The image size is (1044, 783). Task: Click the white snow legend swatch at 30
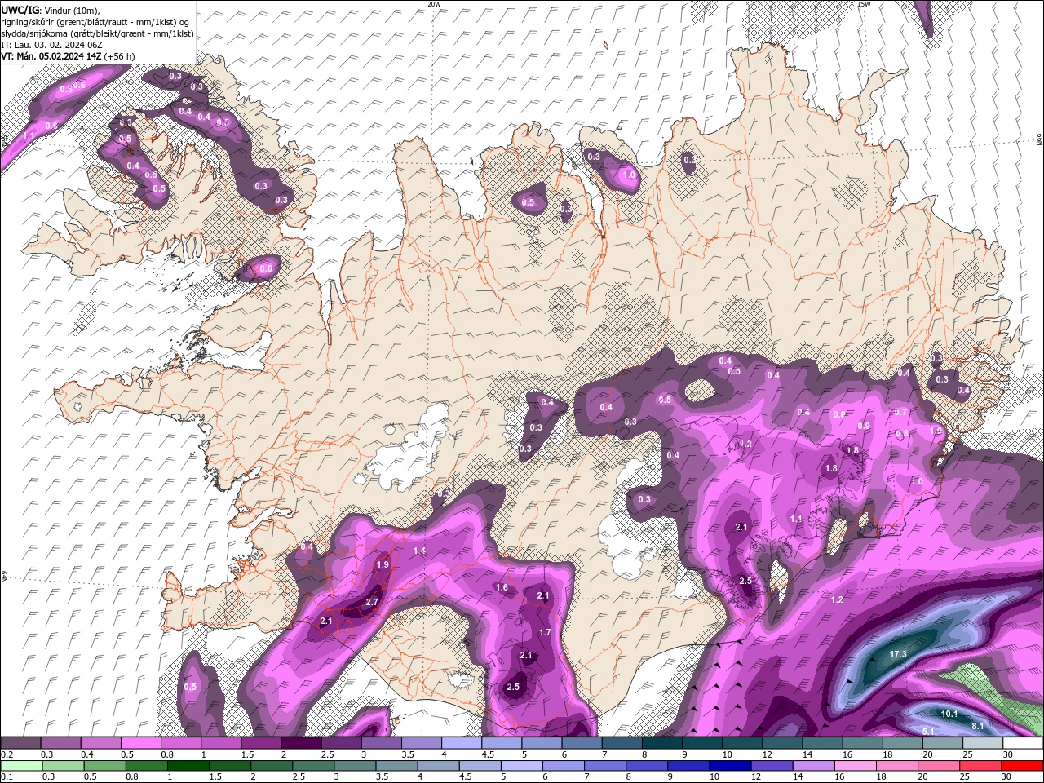point(1023,742)
